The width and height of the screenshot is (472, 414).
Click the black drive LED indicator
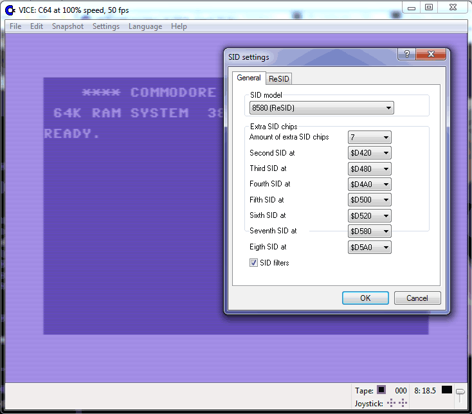447,390
